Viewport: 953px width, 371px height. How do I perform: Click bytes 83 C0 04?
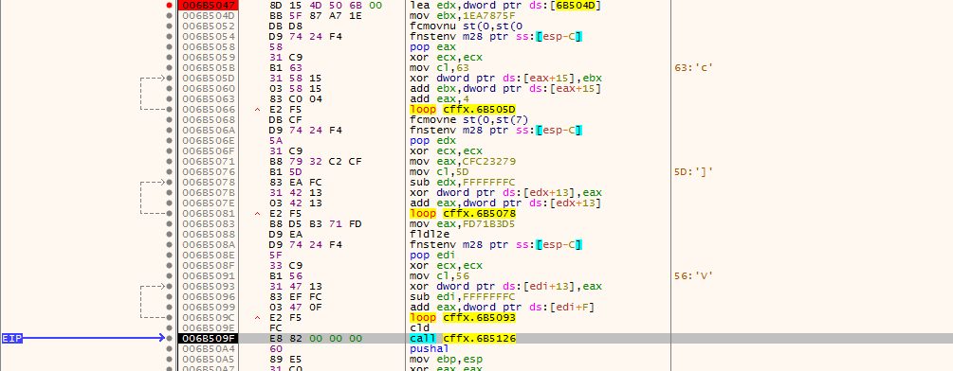pos(295,98)
